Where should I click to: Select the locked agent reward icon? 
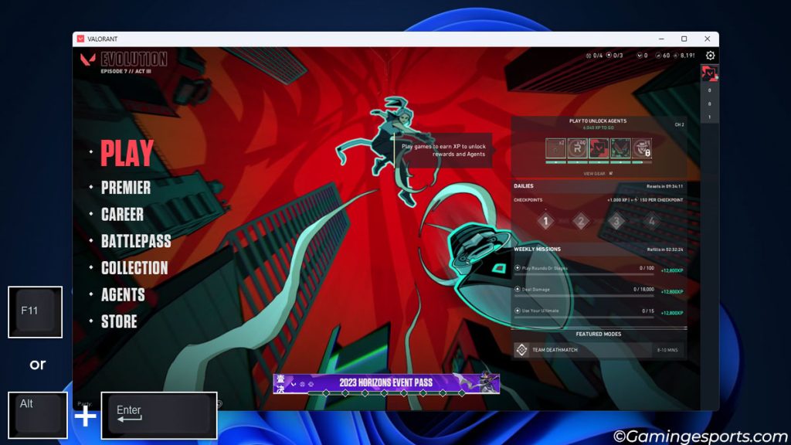point(641,148)
